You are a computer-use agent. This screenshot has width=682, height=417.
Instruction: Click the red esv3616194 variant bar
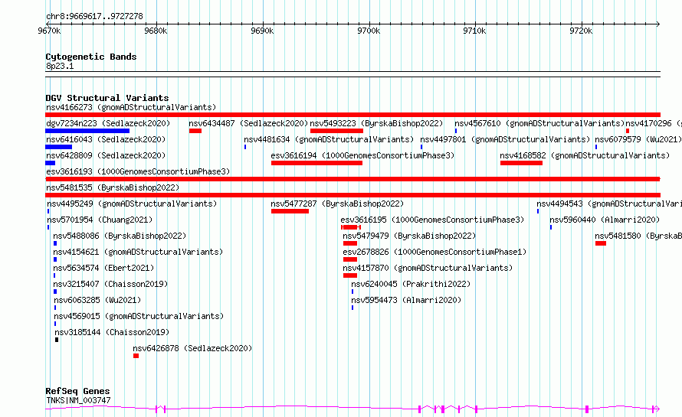tap(316, 163)
